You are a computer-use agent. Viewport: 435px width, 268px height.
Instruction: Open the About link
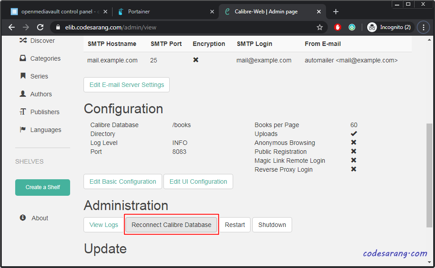40,218
